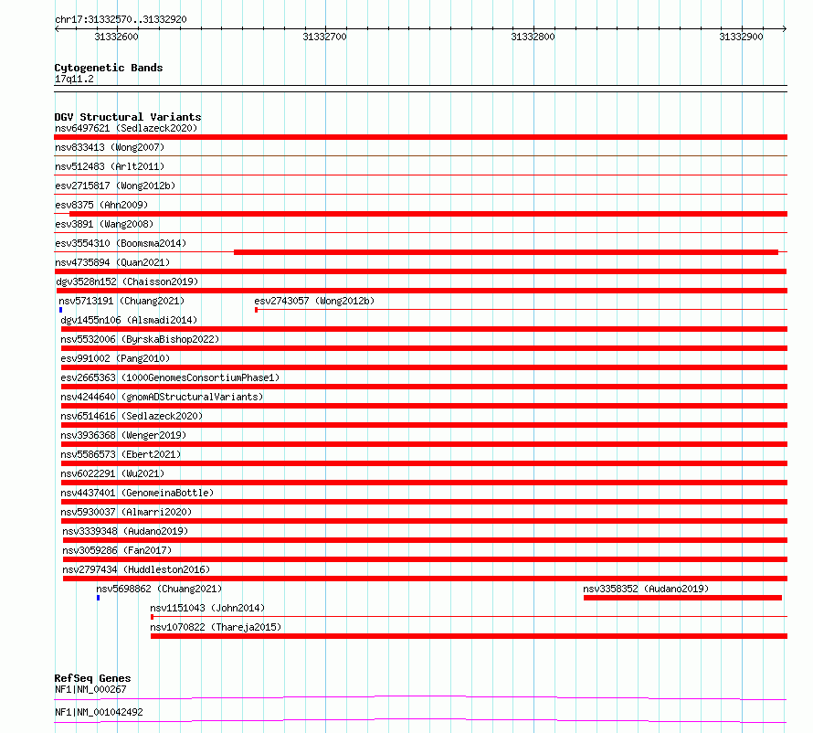Screen dimensions: 813x733
Task: Click the chr17:31332570..31332920 region label
Action: point(121,19)
